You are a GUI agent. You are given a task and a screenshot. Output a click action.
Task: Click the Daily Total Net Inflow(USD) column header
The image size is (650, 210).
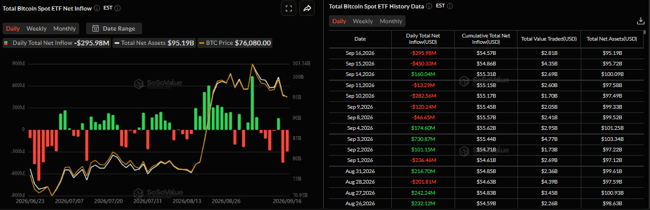click(x=423, y=39)
